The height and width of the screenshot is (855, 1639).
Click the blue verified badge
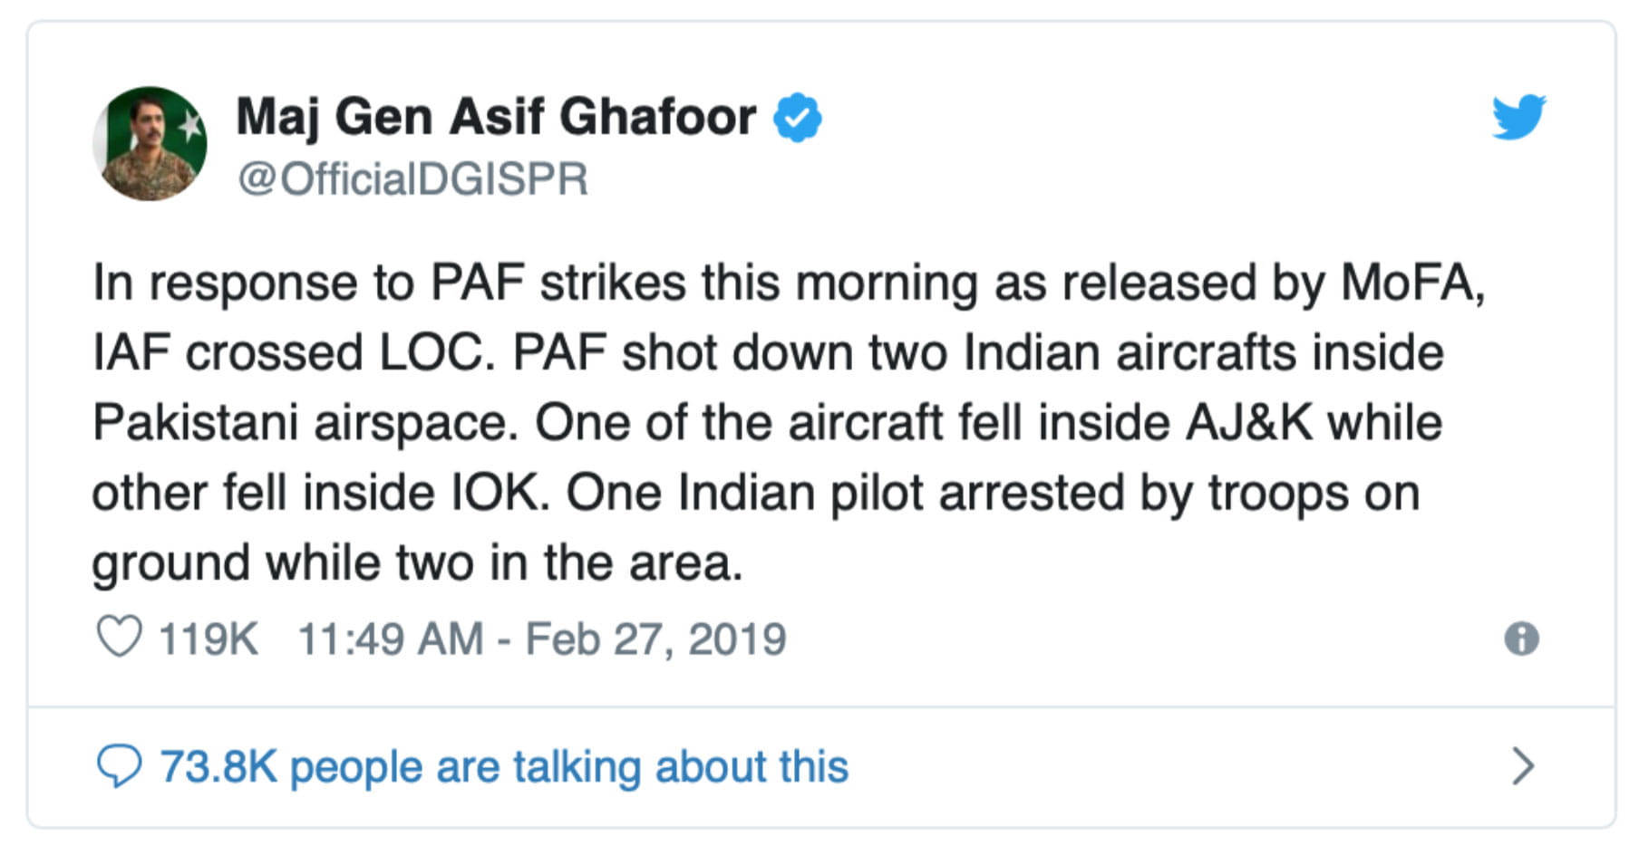798,118
